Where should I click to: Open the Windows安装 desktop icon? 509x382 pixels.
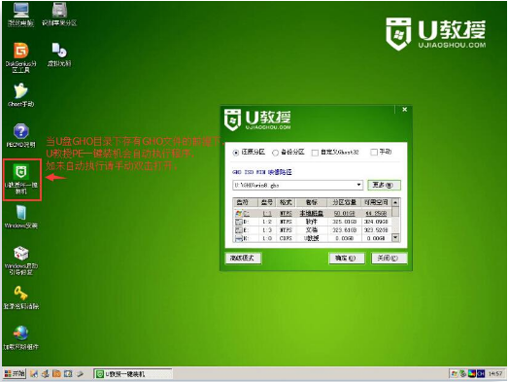click(21, 213)
